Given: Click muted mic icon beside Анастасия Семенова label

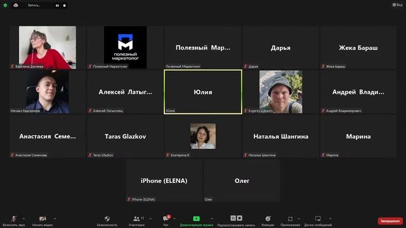Looking at the screenshot, I should tap(12, 155).
